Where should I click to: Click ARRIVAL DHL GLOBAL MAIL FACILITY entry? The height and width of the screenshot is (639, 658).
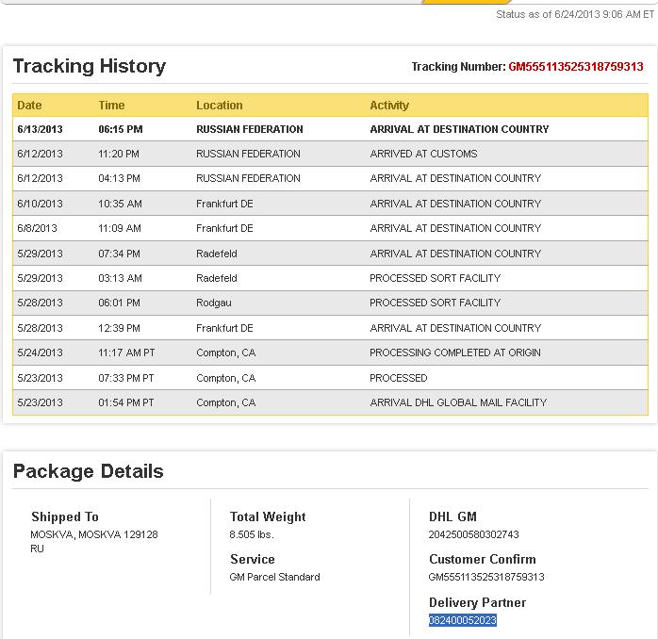458,402
